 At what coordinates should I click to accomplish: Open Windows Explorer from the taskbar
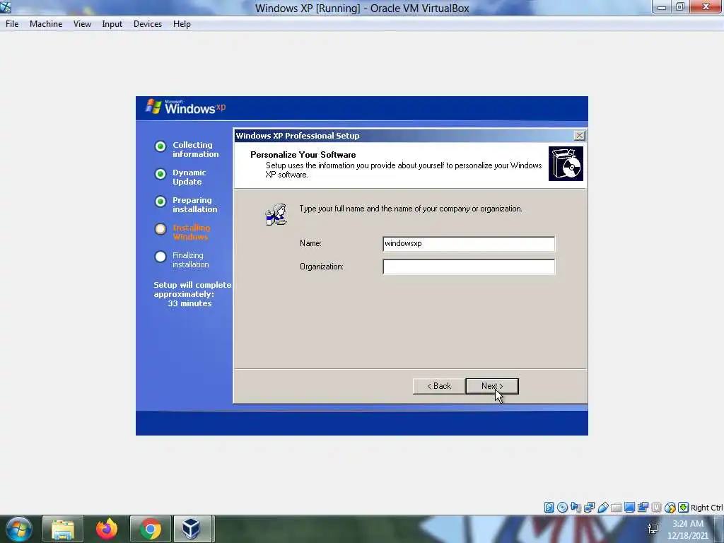pyautogui.click(x=63, y=529)
